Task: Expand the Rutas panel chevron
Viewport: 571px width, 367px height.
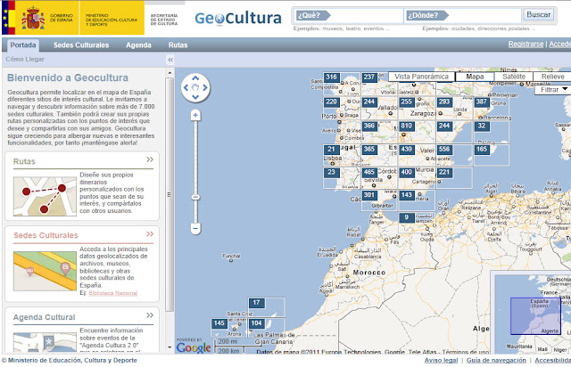Action: tap(150, 159)
